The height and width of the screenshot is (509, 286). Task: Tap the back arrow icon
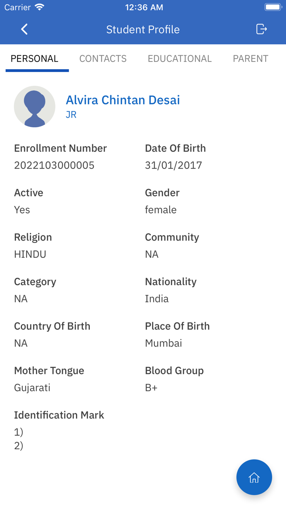pos(25,29)
